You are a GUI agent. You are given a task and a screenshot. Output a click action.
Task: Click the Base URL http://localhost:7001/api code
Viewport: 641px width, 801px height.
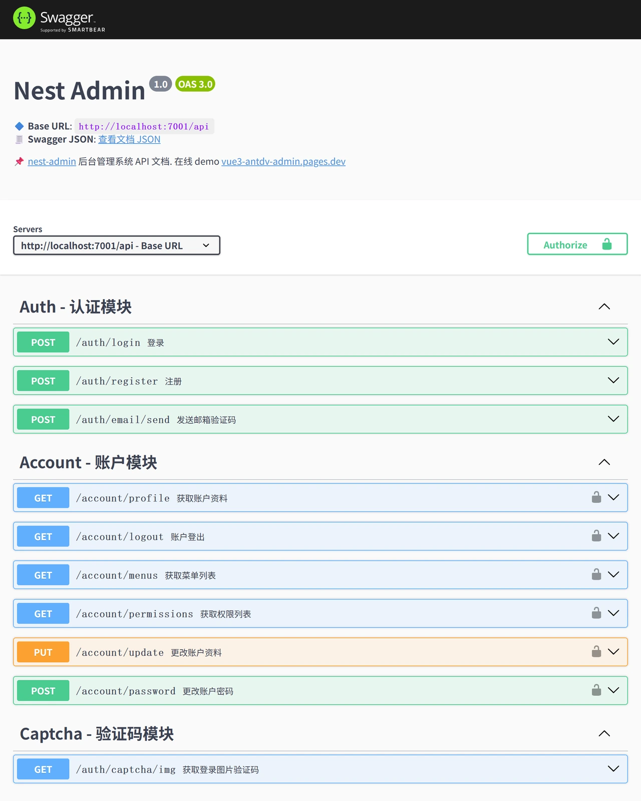(144, 126)
